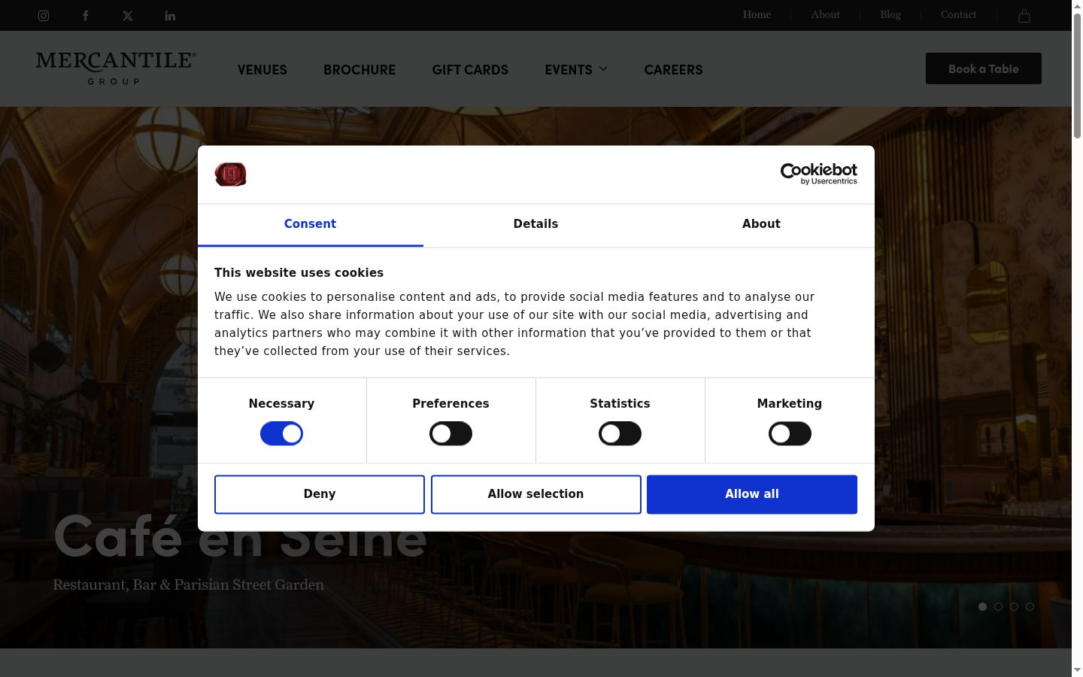Toggle the Necessary cookies switch
Screen dimensions: 1083x677
tap(281, 434)
